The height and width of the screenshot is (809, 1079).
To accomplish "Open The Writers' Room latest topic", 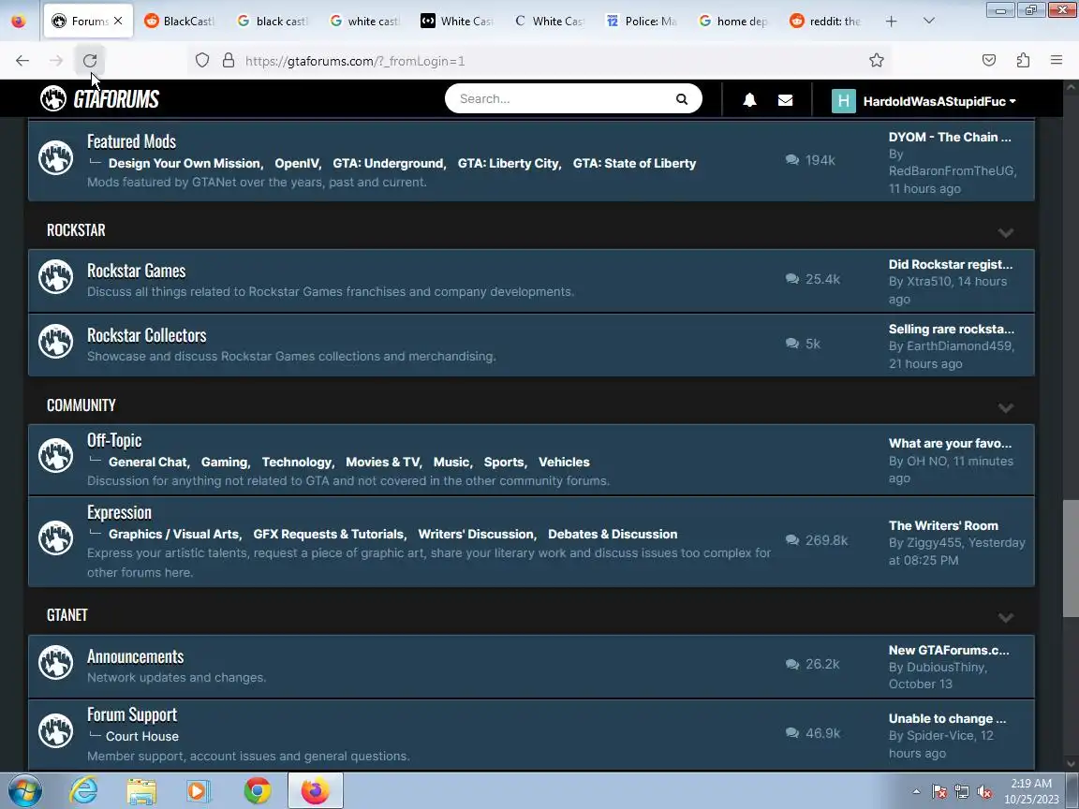I will coord(943,525).
